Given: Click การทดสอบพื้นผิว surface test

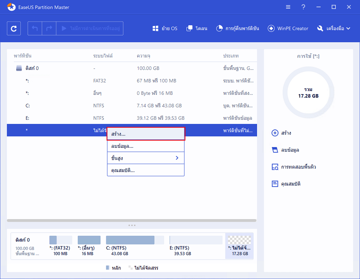Looking at the screenshot, I should pos(294,167).
